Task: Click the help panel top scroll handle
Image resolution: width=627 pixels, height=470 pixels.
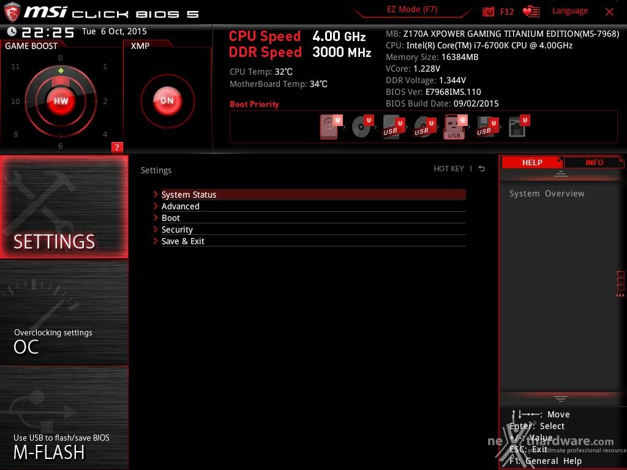Action: [x=561, y=173]
